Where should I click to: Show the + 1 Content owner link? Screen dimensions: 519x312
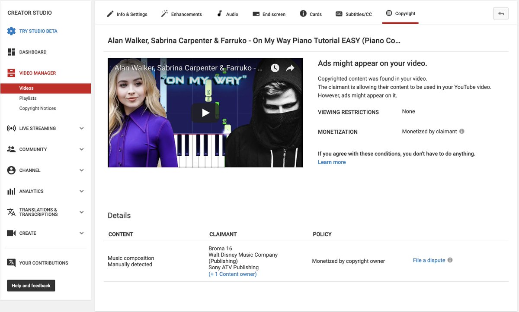pyautogui.click(x=233, y=274)
